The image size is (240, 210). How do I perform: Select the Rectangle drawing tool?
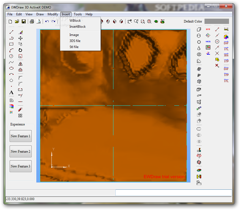point(11,44)
